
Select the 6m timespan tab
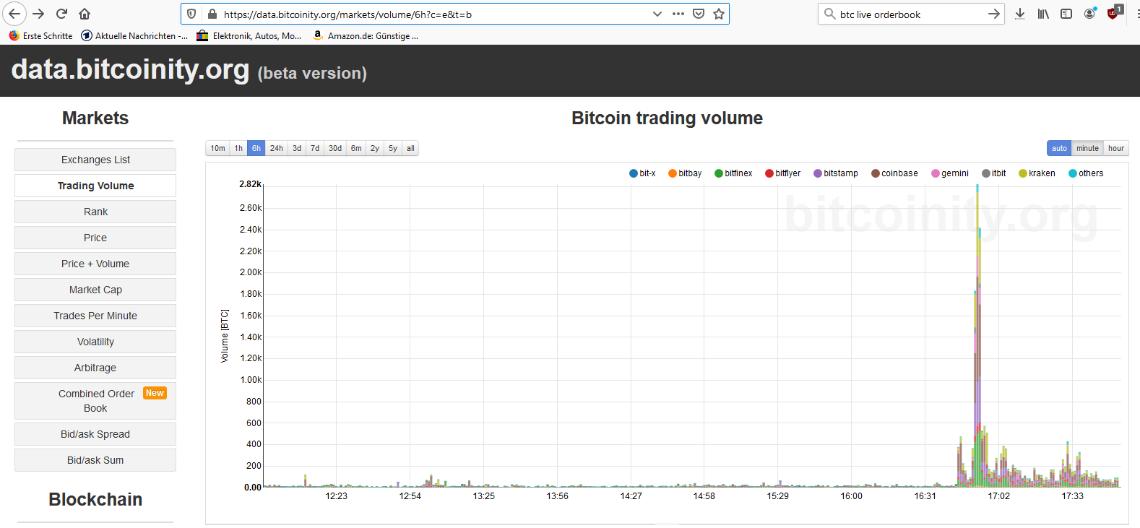(x=356, y=148)
